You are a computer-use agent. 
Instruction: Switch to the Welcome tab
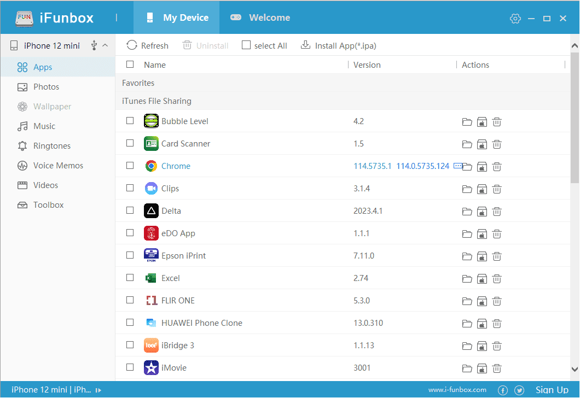tap(260, 17)
